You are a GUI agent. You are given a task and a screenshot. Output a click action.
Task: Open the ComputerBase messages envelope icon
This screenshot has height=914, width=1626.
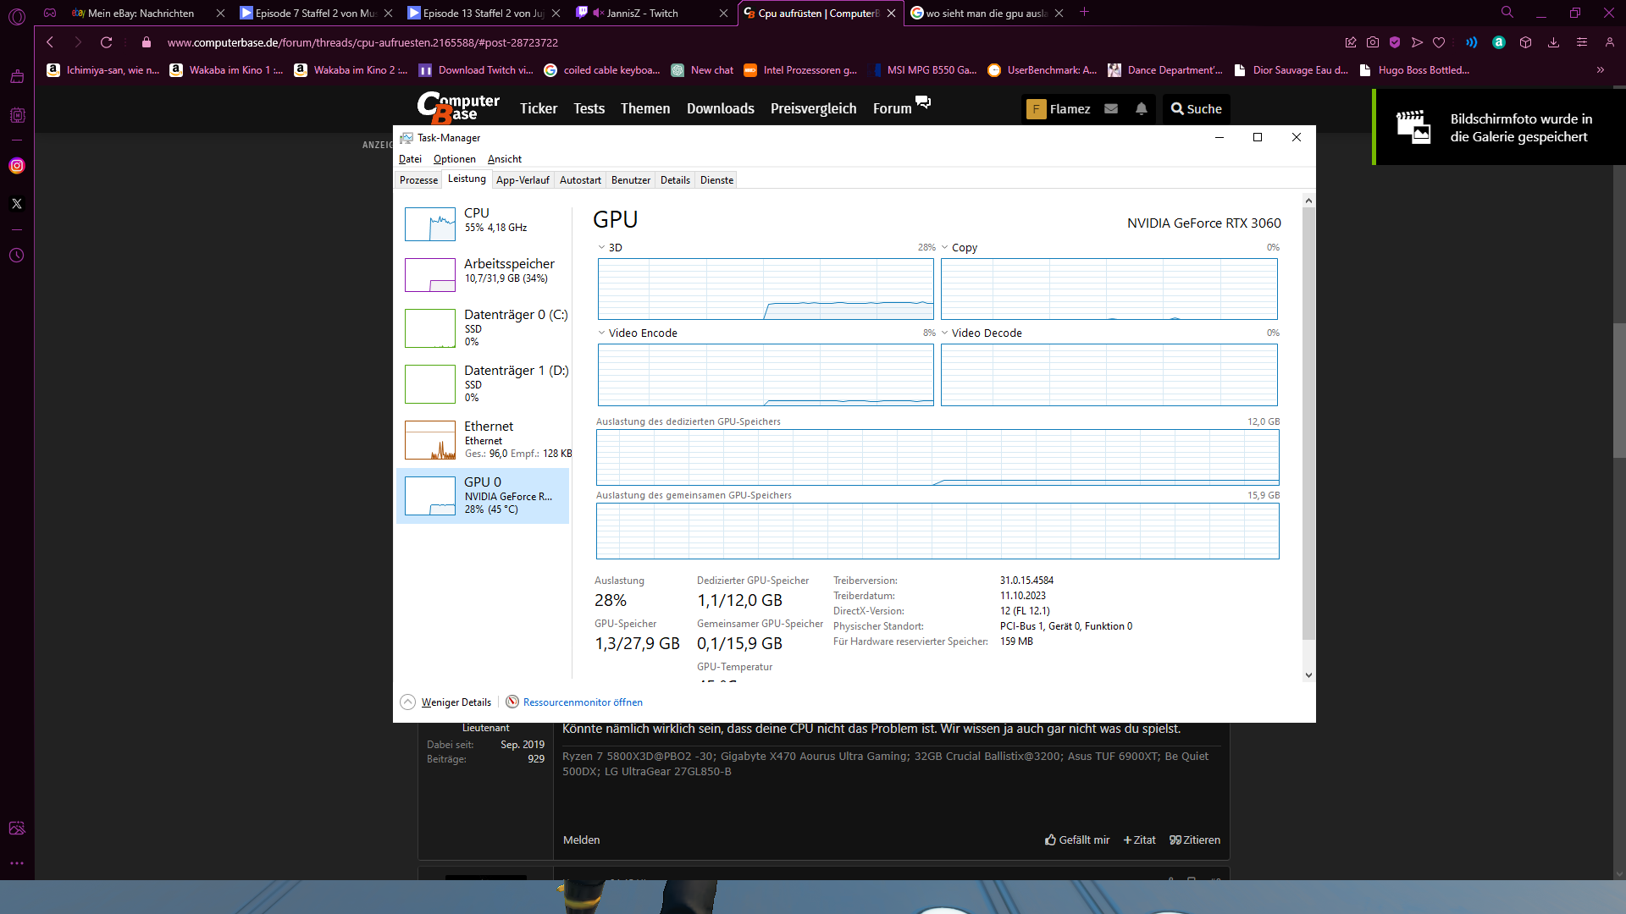pyautogui.click(x=1111, y=109)
